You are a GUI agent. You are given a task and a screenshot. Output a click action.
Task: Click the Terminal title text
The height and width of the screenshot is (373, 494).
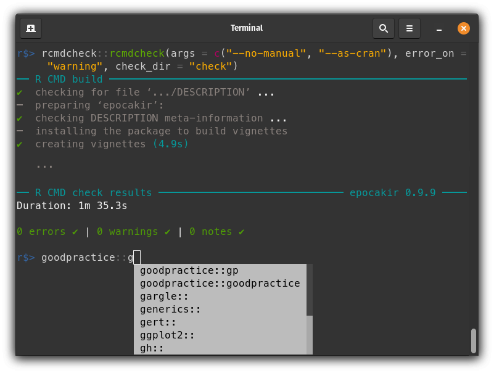click(x=246, y=28)
